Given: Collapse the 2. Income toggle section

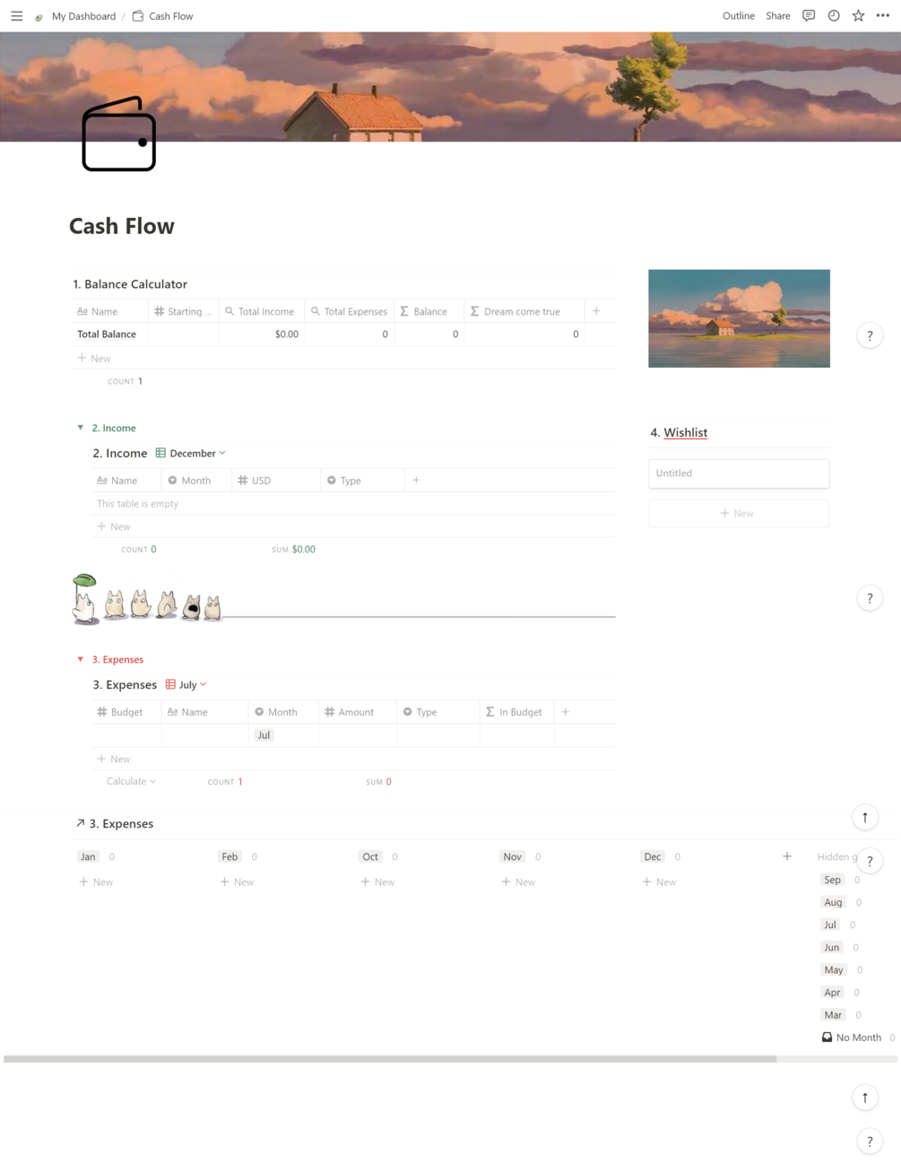Looking at the screenshot, I should [x=81, y=428].
